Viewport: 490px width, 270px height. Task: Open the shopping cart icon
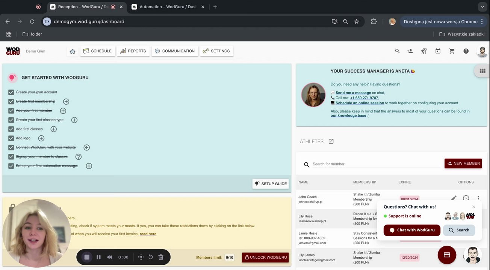(452, 51)
